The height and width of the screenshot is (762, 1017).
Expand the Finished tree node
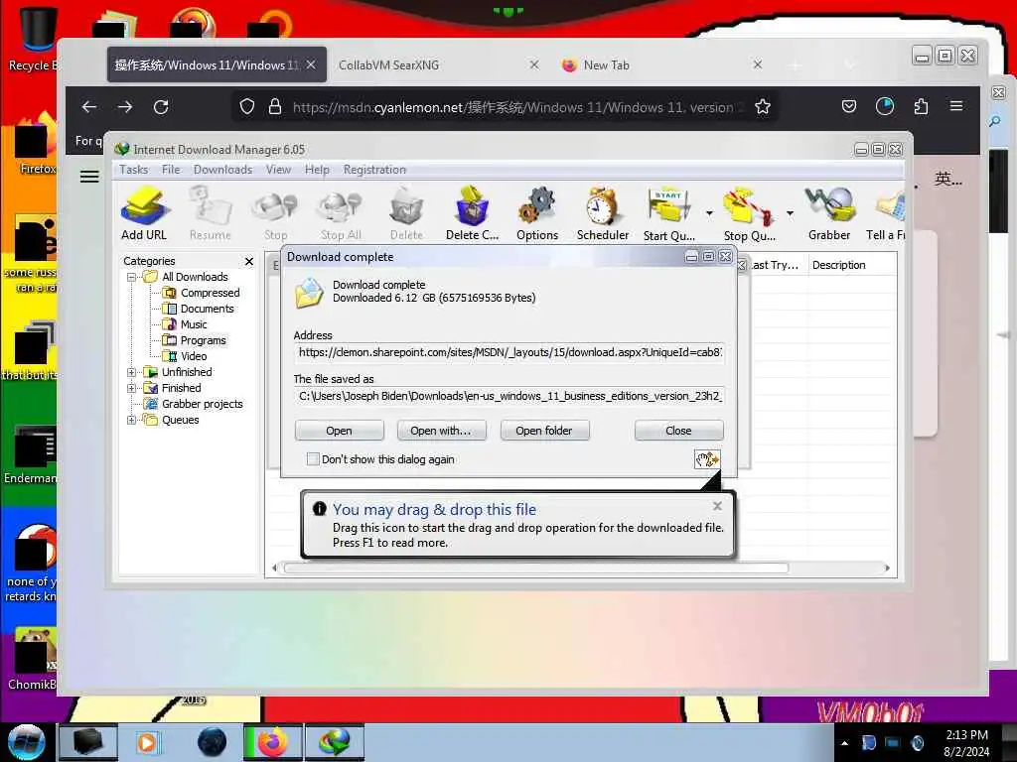tap(132, 388)
